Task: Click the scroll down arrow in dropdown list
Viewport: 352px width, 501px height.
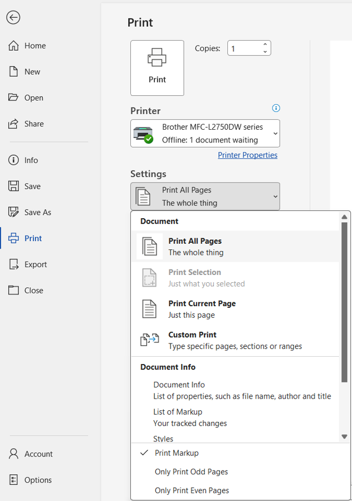Action: (x=344, y=436)
